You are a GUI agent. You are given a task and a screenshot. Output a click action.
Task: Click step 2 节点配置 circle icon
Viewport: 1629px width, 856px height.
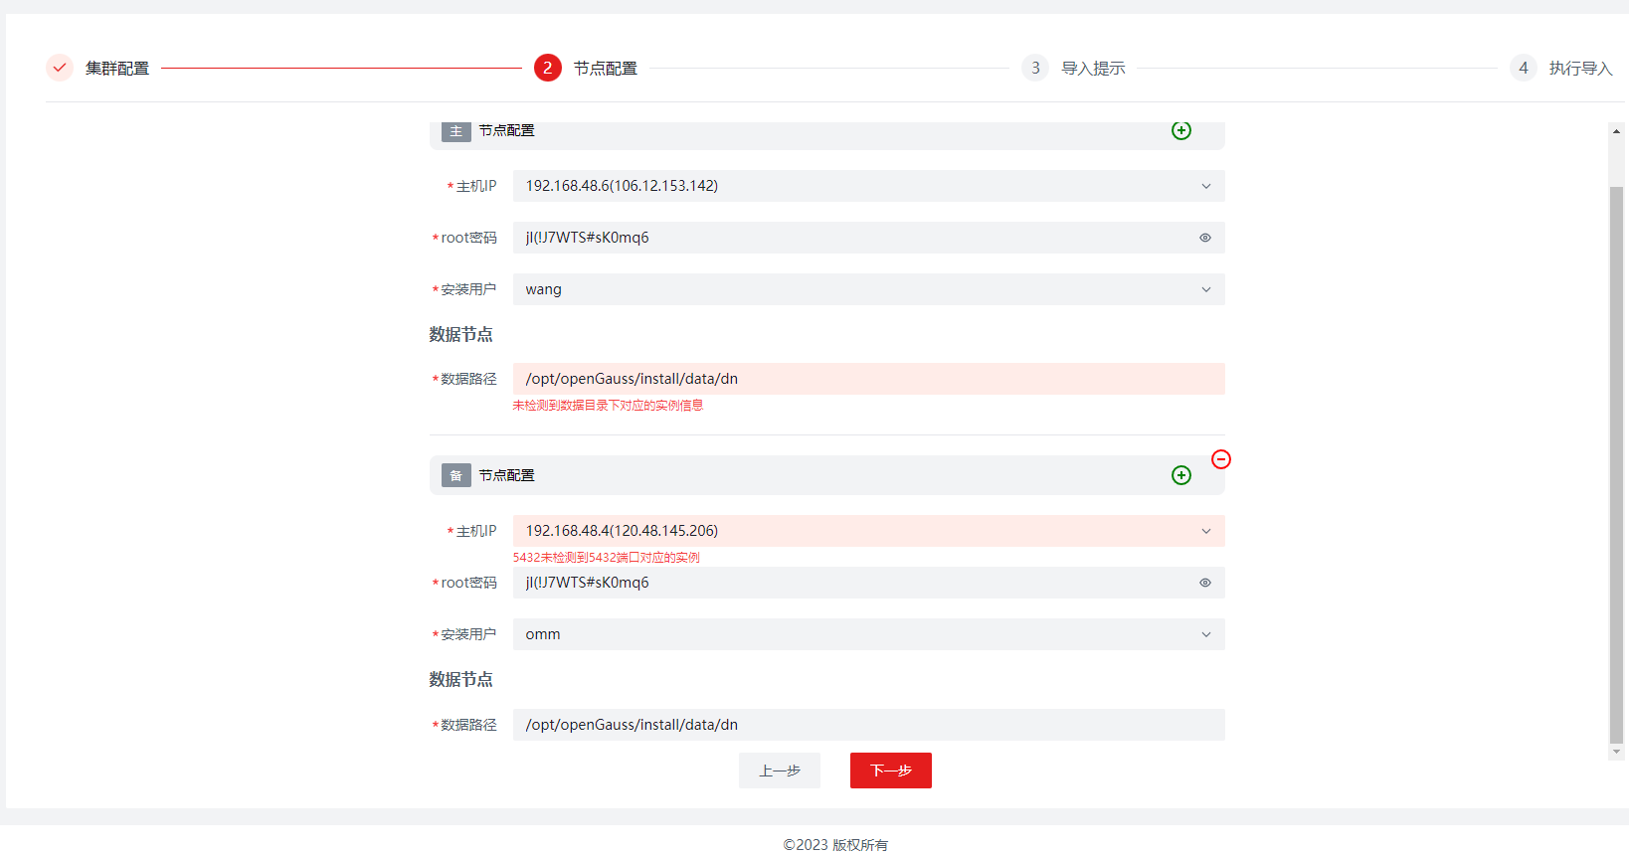coord(547,68)
